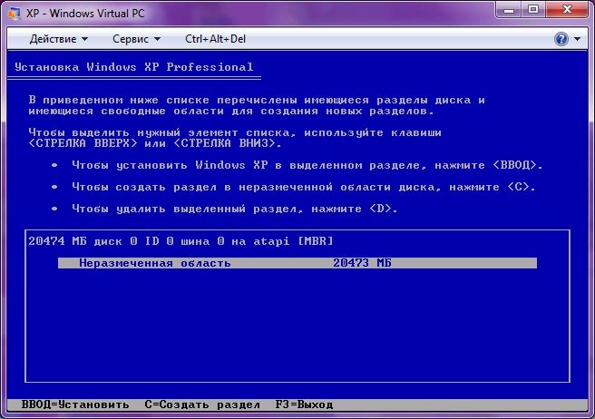
Task: Click 'ВВОД=Установить' in the bottom status bar
Action: point(75,404)
